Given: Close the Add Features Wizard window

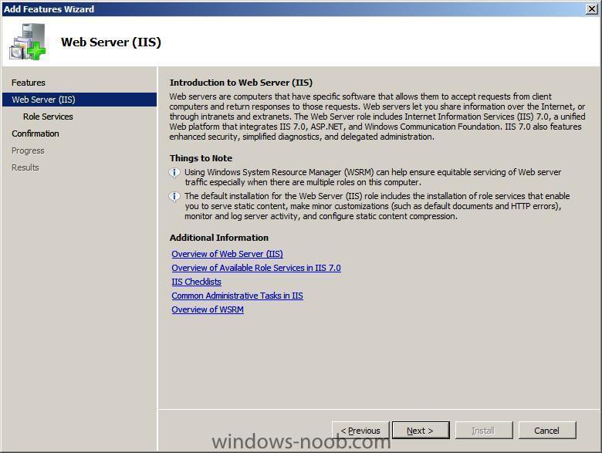Looking at the screenshot, I should click(x=592, y=8).
